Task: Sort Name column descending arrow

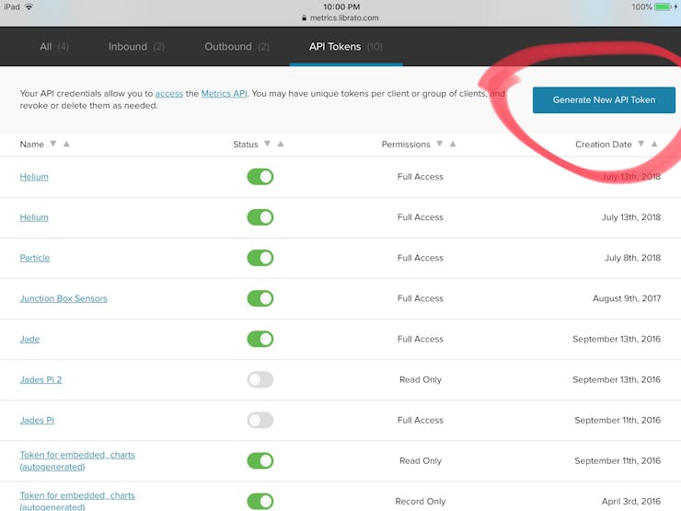Action: pyautogui.click(x=53, y=144)
